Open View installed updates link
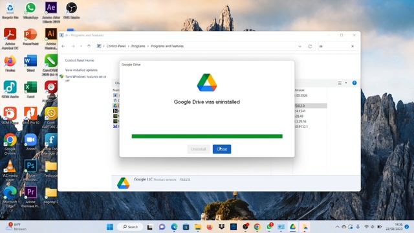 pos(82,70)
